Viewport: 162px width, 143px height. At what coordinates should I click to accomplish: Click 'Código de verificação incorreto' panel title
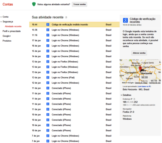[142, 20]
